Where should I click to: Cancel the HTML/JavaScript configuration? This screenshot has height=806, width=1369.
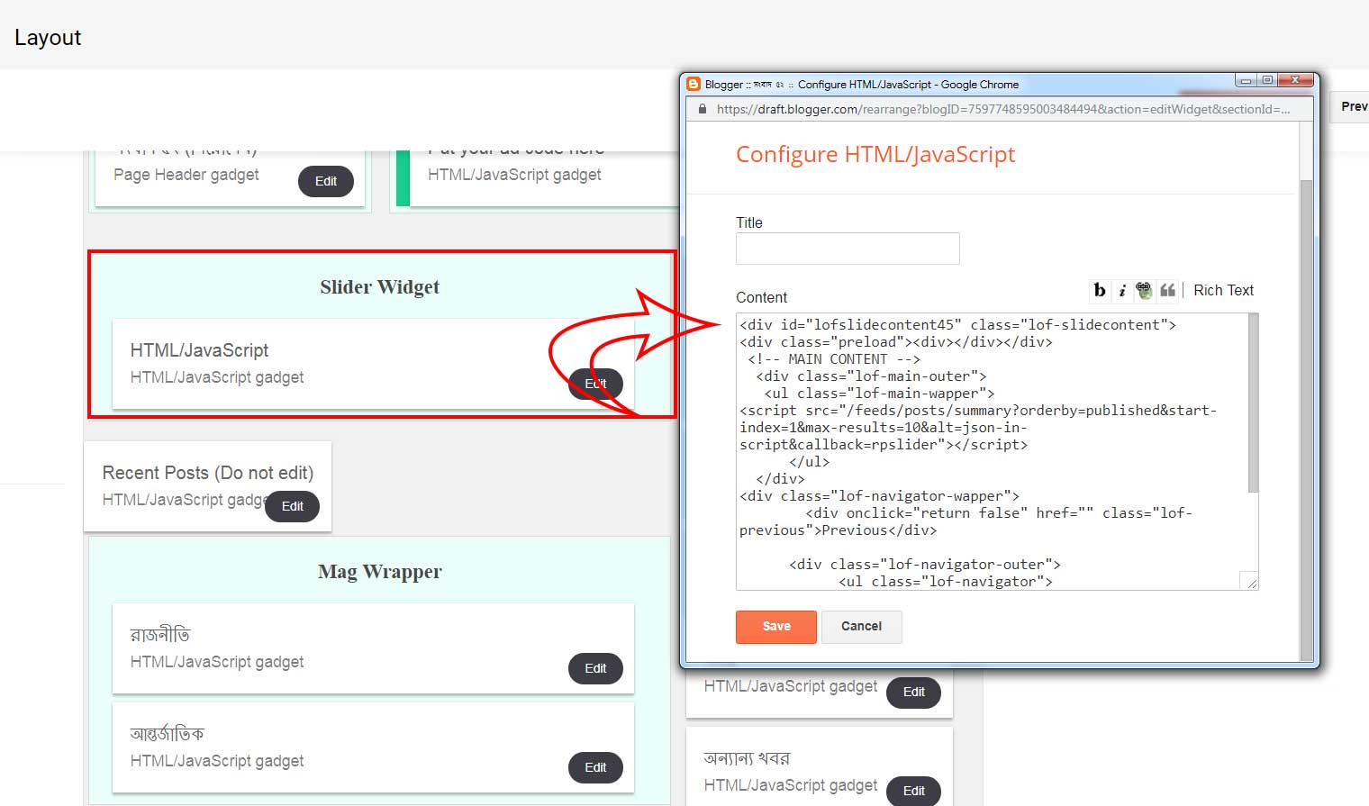tap(862, 627)
